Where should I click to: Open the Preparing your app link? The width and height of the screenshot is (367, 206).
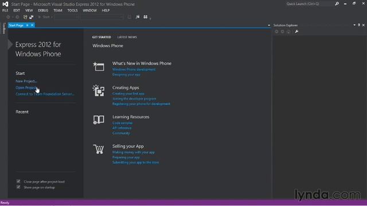tap(126, 157)
